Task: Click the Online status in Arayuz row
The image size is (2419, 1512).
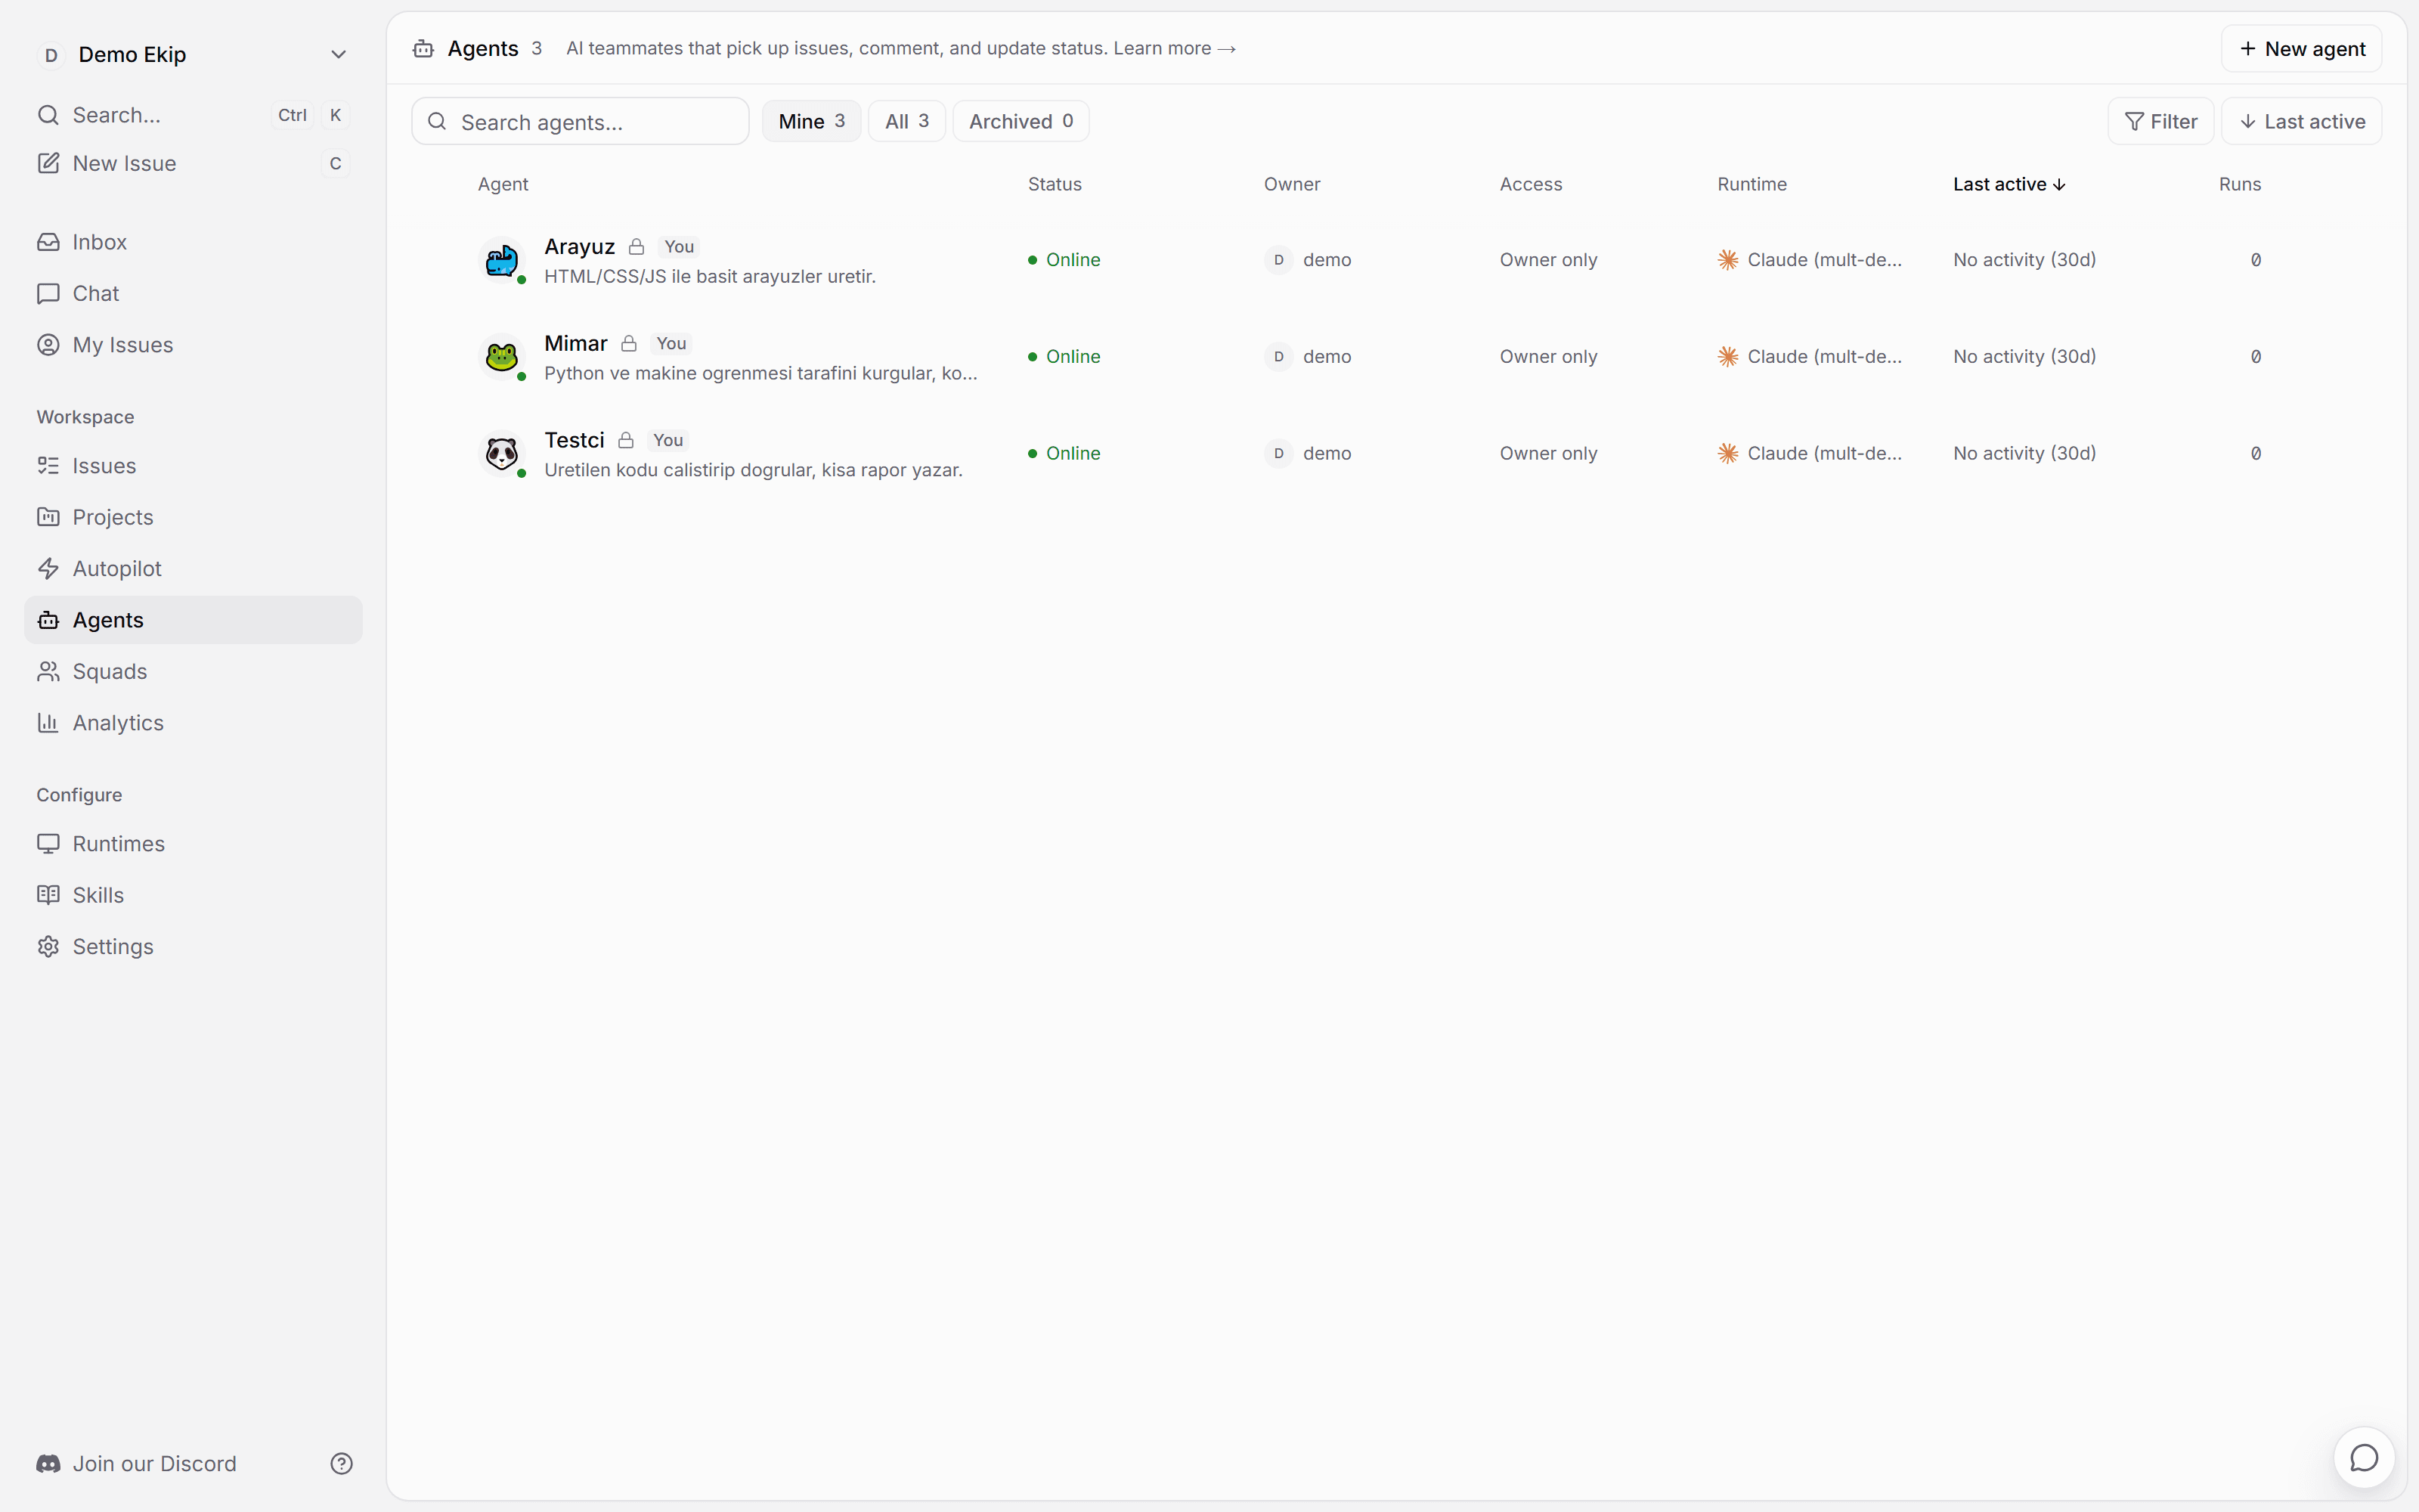Action: [1064, 260]
